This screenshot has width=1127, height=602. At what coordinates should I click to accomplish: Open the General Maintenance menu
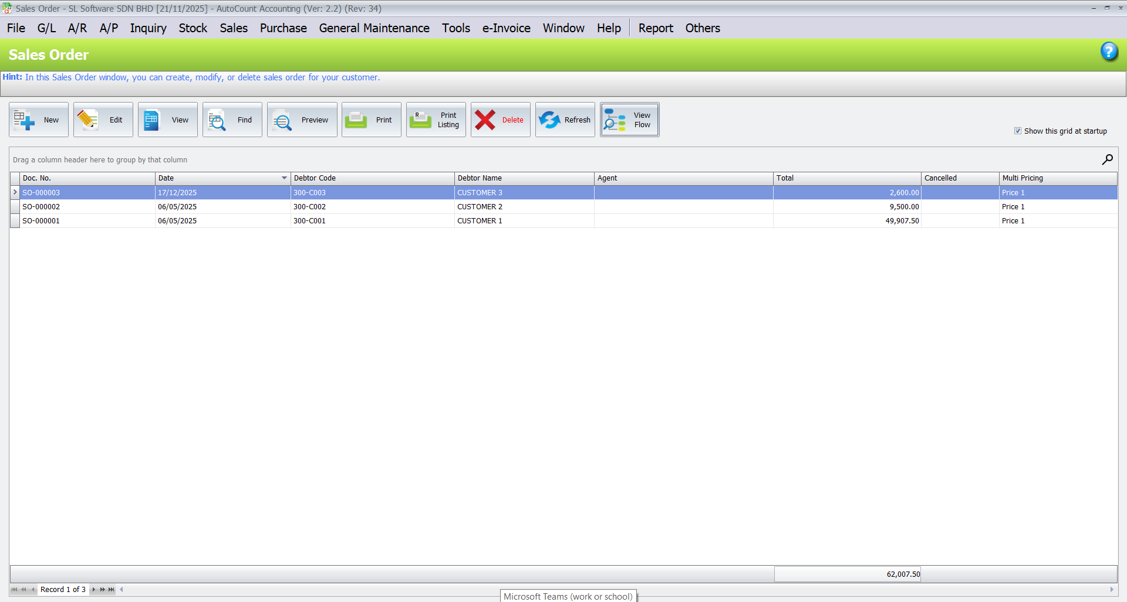point(374,28)
